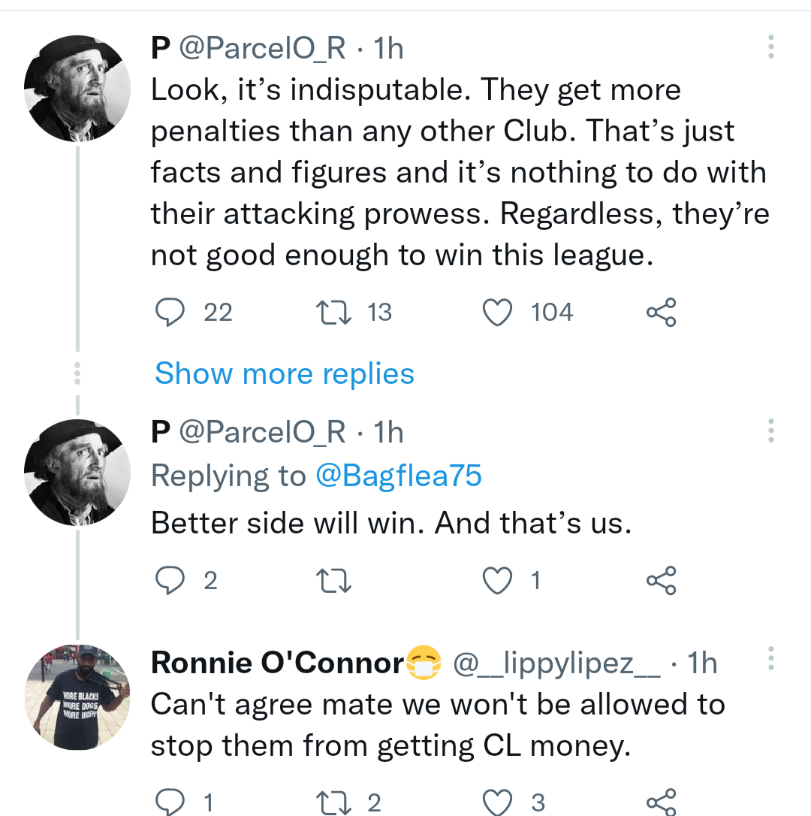Image resolution: width=811 pixels, height=816 pixels.
Task: Open the @ParcelO_R handle on first tweet
Action: click(x=263, y=49)
